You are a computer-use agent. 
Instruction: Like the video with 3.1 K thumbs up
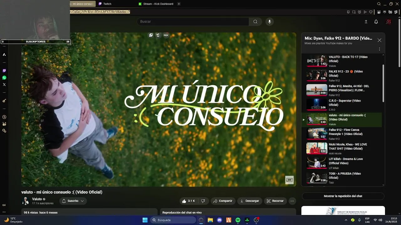coord(189,201)
